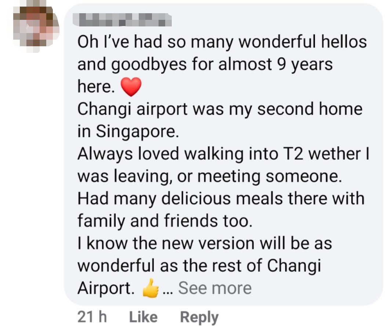Click the line 'Always loved walking into T2'
Screen dimensions: 392x330
[223, 154]
